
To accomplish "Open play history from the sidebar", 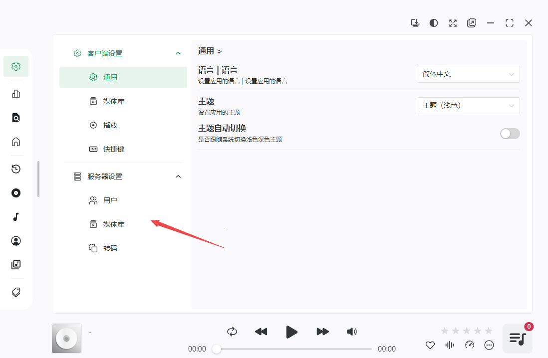I will pos(16,169).
